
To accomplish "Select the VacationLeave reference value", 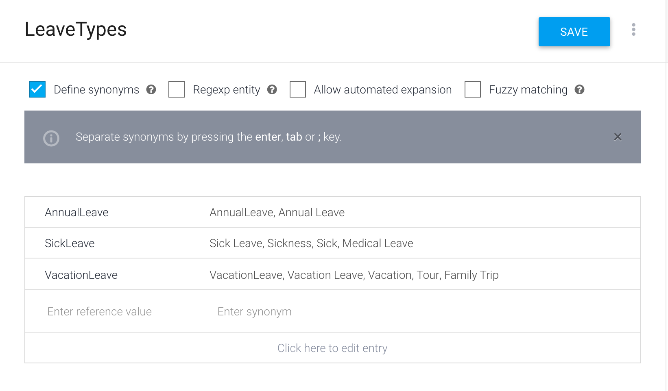I will pyautogui.click(x=81, y=275).
